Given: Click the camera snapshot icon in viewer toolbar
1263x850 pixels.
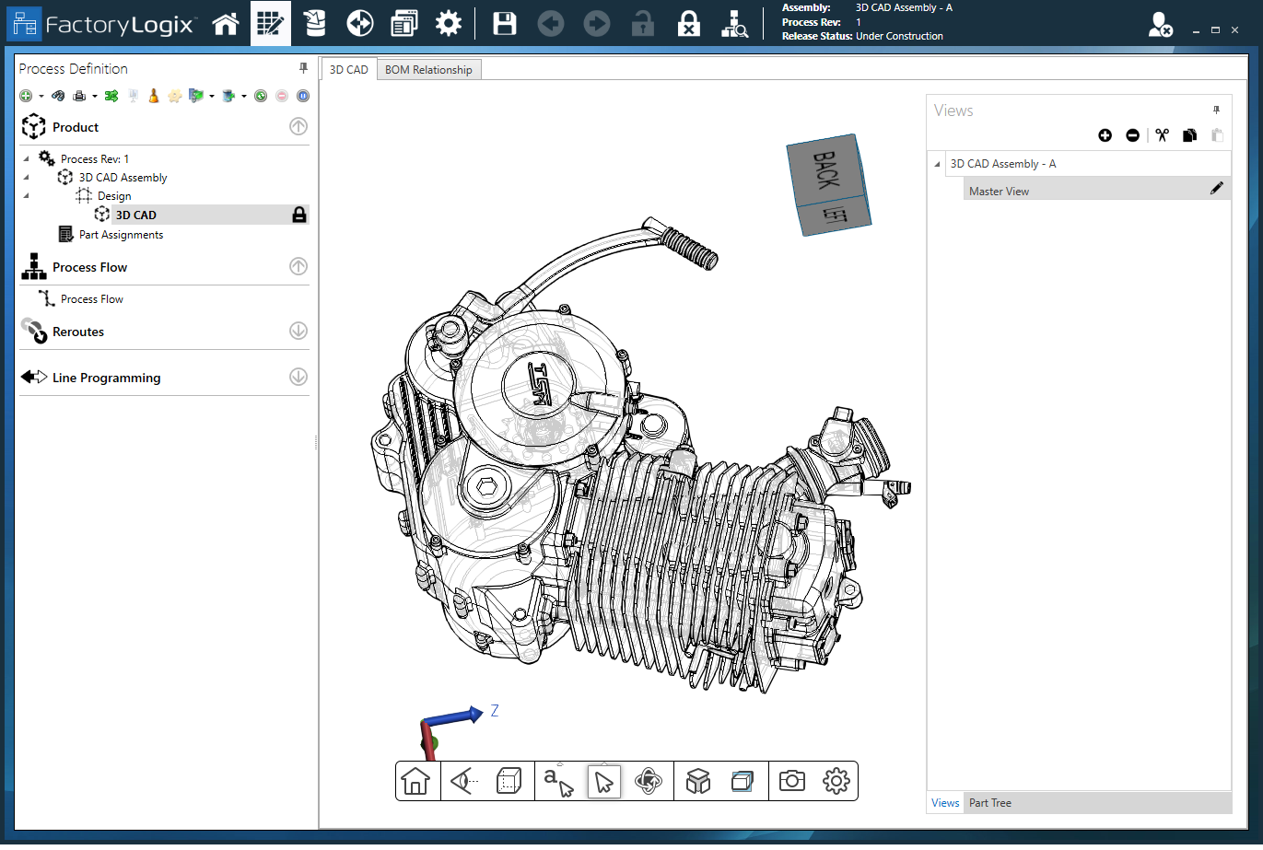Looking at the screenshot, I should click(x=791, y=782).
